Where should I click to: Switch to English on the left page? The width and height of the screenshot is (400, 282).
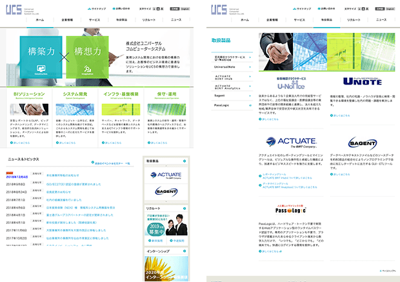click(185, 8)
